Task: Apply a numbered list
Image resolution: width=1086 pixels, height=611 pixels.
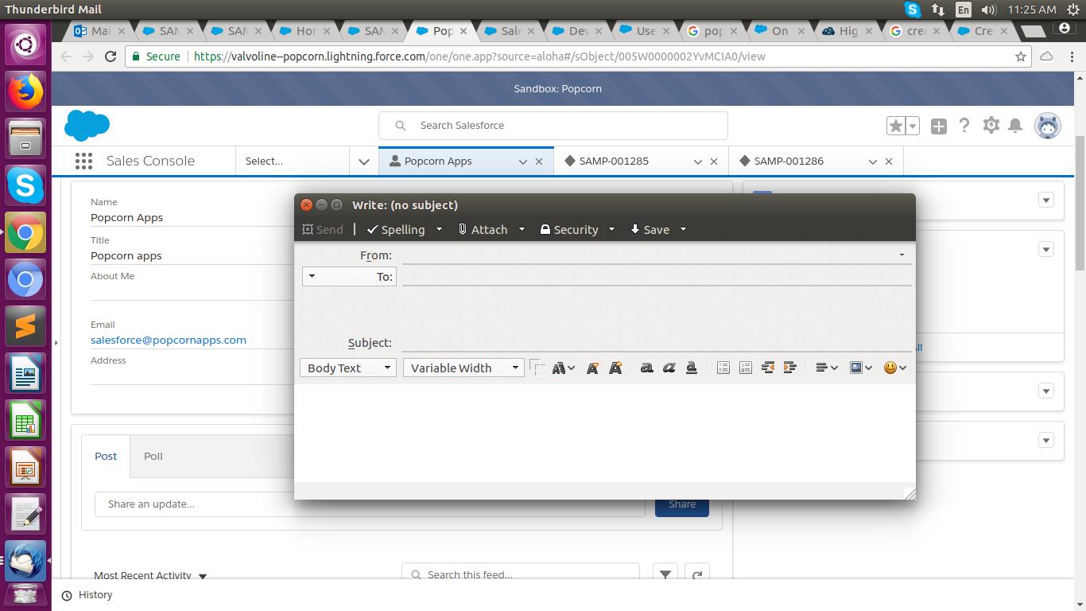Action: (745, 368)
